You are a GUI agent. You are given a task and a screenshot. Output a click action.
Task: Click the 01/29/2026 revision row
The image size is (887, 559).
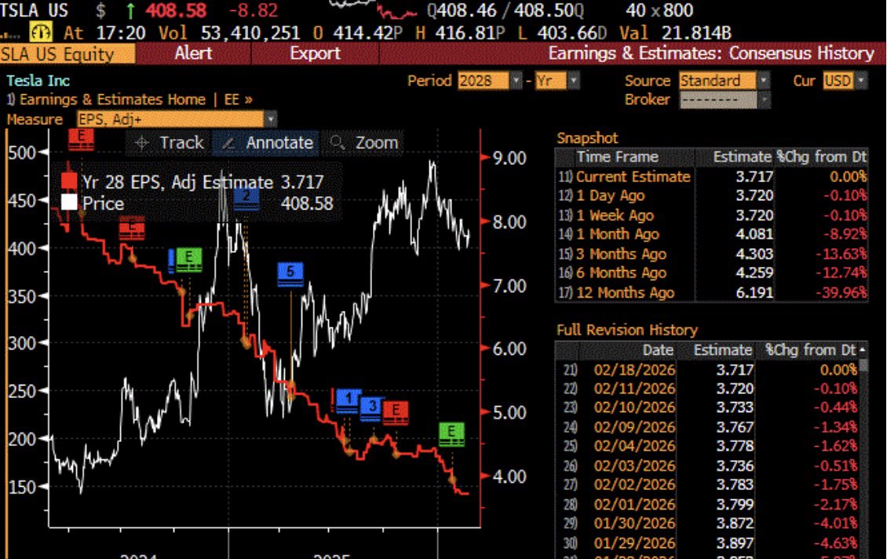pos(708,543)
